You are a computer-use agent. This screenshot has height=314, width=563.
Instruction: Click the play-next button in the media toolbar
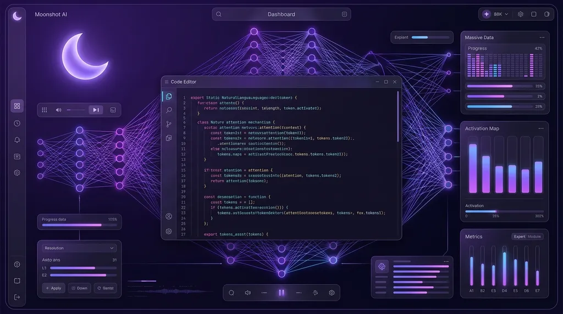[x=96, y=110]
